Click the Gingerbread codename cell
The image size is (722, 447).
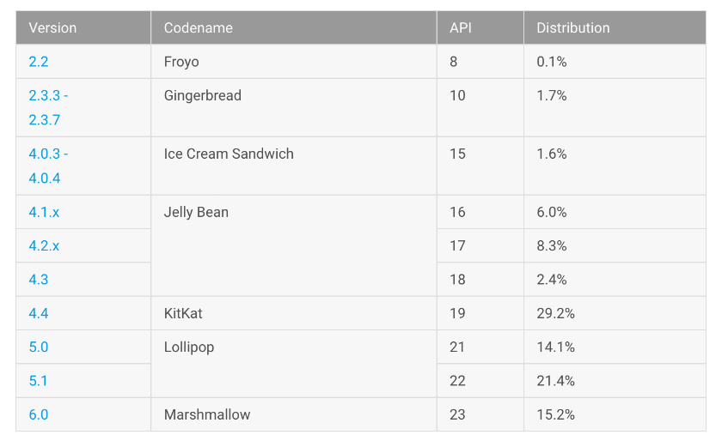pos(203,95)
